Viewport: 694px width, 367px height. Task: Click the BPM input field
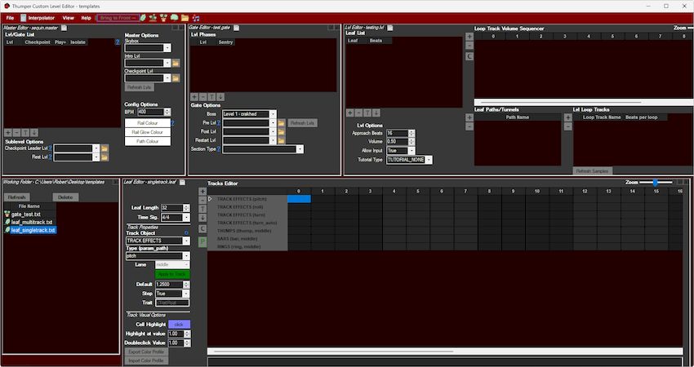(x=149, y=112)
